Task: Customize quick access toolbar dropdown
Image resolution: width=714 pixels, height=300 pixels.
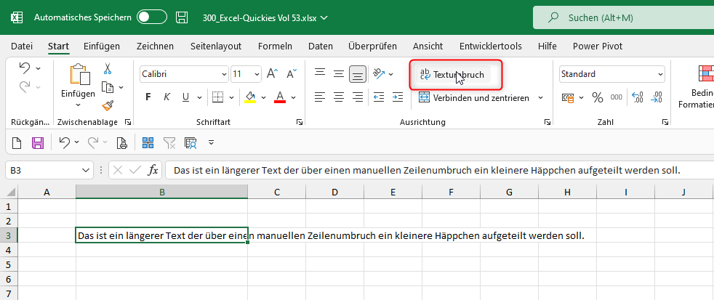Action: point(211,143)
